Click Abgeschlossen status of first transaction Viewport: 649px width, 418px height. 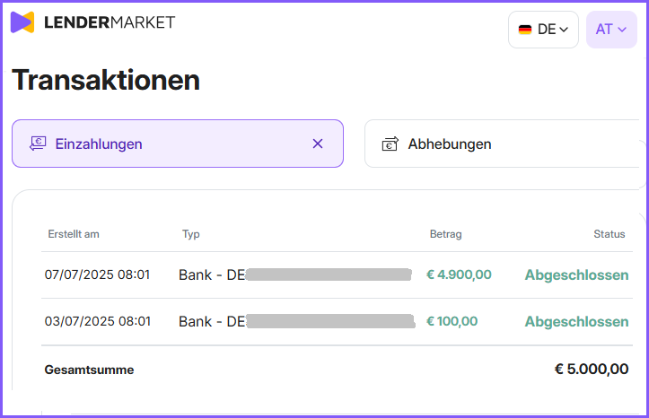(576, 275)
